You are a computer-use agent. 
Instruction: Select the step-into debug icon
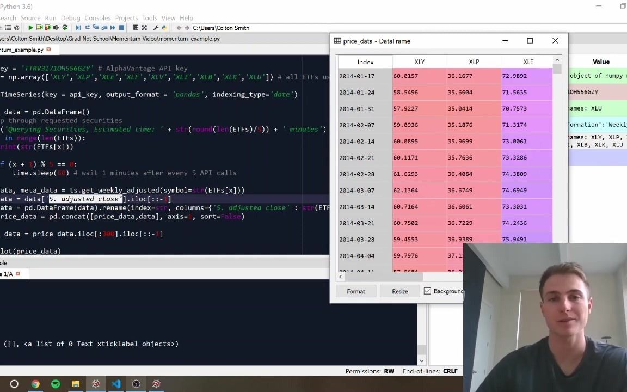pos(96,28)
